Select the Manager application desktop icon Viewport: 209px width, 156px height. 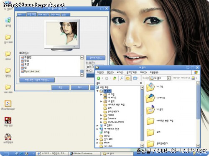pos(8,104)
